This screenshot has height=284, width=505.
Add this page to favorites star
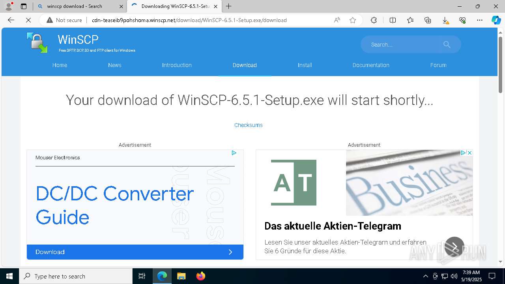pyautogui.click(x=353, y=20)
